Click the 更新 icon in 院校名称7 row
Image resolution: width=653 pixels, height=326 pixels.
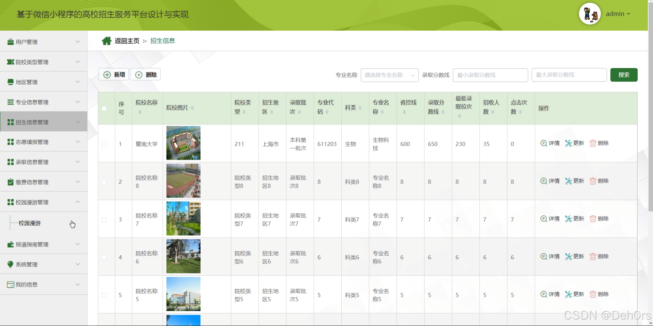568,219
